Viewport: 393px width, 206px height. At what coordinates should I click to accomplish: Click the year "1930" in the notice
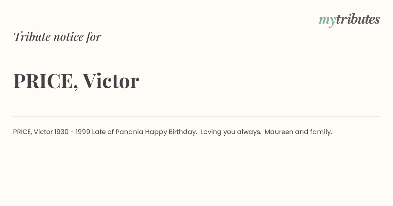coord(62,132)
